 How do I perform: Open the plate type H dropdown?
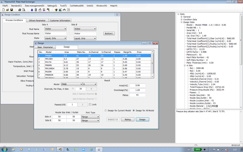pyautogui.click(x=90, y=84)
